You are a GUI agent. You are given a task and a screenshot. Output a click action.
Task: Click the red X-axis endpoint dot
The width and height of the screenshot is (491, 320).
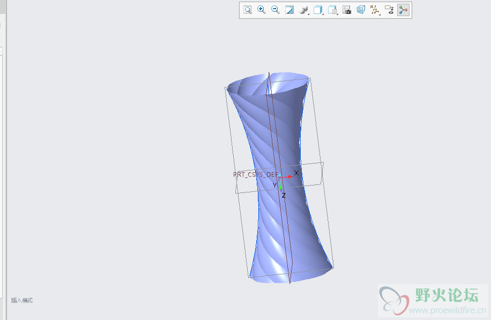click(289, 177)
